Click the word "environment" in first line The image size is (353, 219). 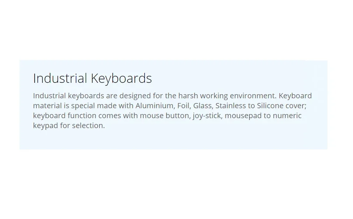point(252,96)
